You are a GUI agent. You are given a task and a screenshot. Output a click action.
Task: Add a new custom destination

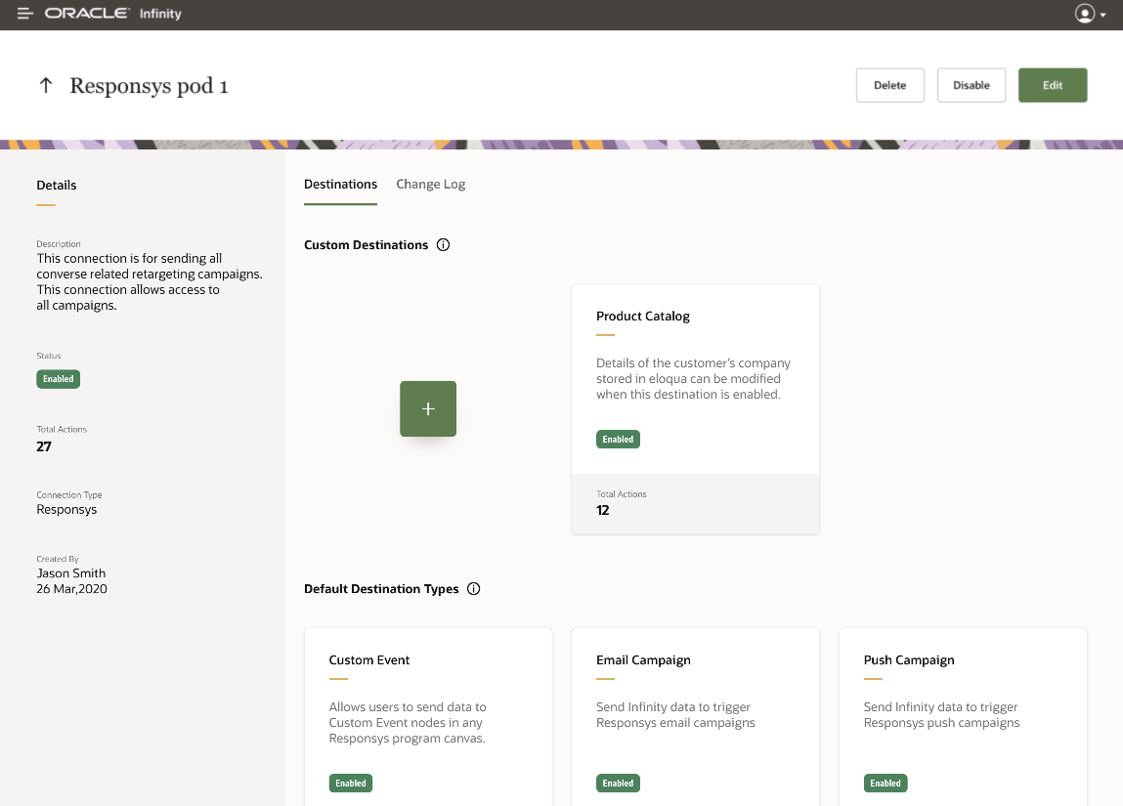[x=428, y=408]
